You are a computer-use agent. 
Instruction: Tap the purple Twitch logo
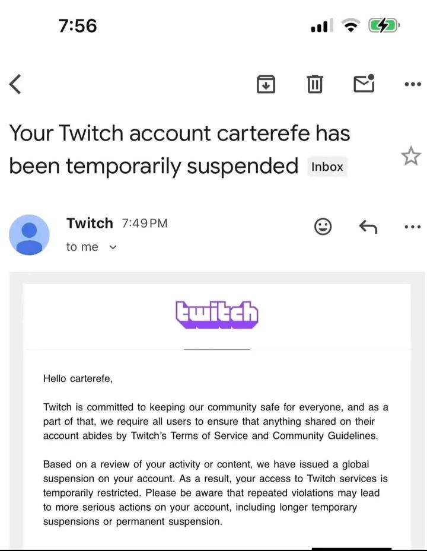tap(217, 314)
